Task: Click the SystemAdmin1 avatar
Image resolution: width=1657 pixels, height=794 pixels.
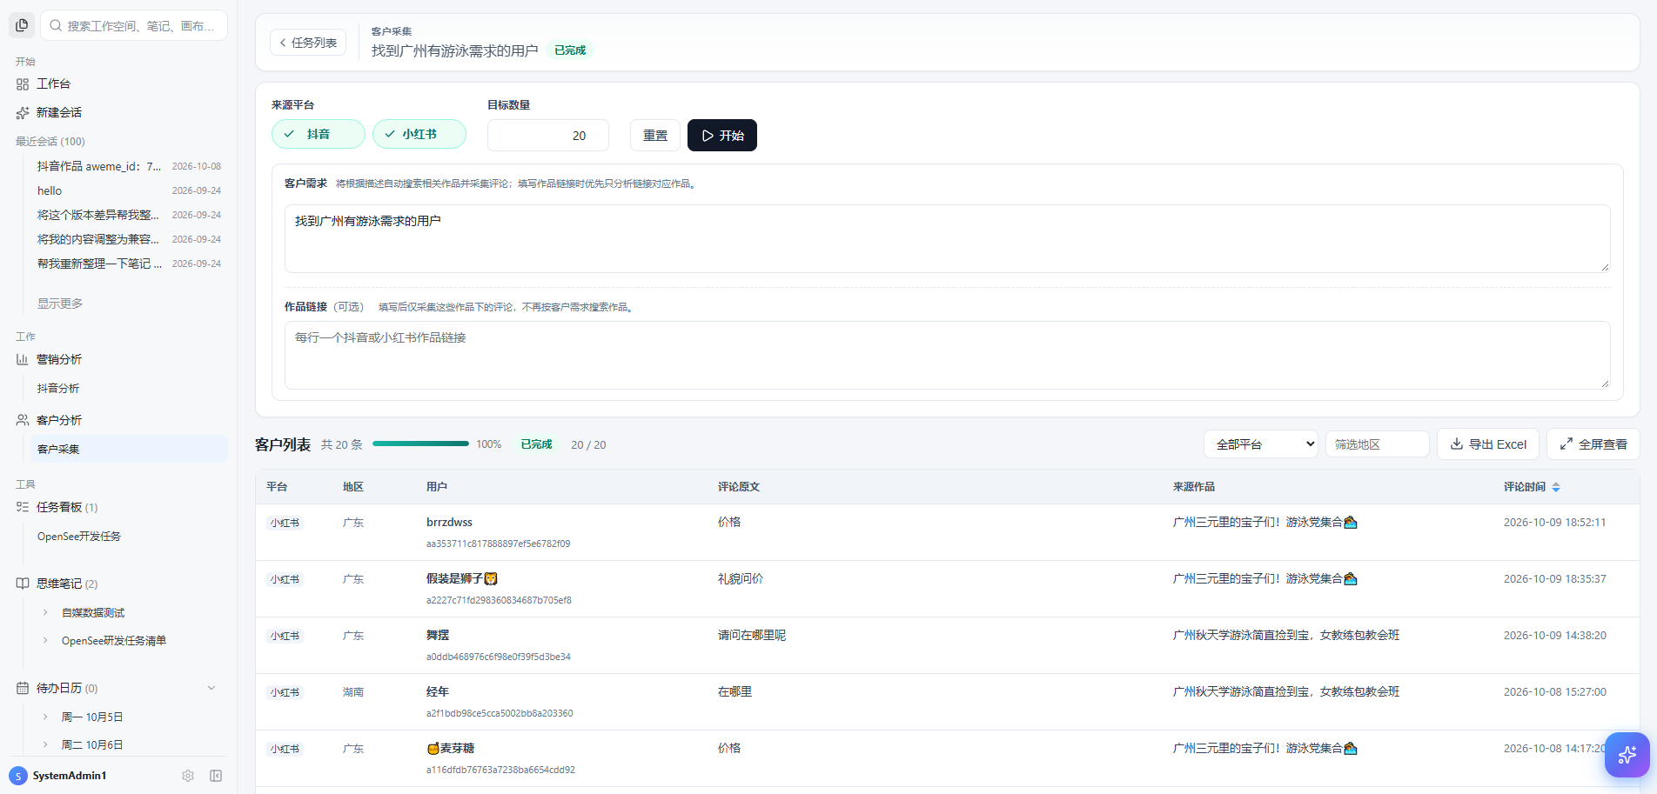Action: 18,776
